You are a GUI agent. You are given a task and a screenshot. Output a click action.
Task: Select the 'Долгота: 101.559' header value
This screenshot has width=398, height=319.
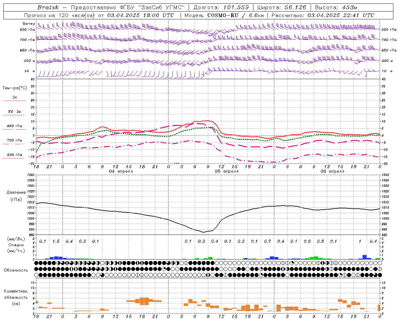coord(221,7)
